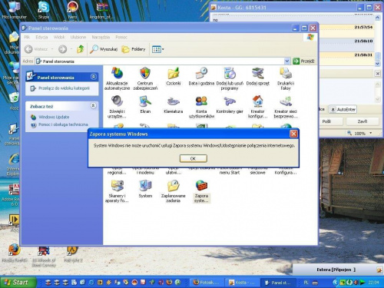Open the Pomoc menu
Image resolution: width=384 pixels, height=288 pixels.
coord(121,37)
